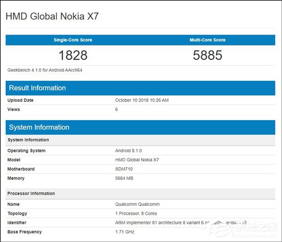Click the Motherboard label
This screenshot has height=242, width=282.
click(21, 169)
